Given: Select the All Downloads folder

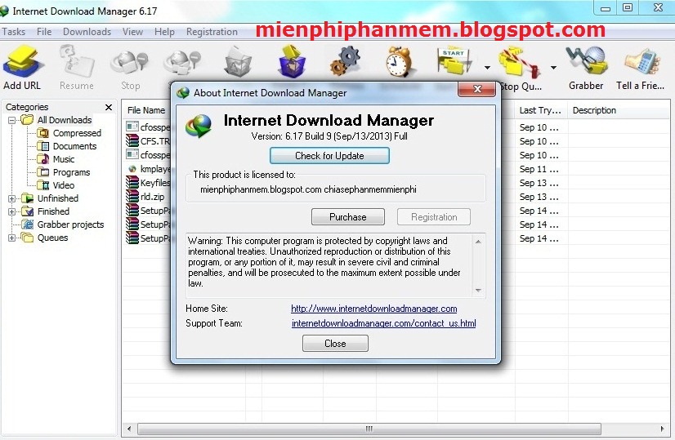Looking at the screenshot, I should (x=64, y=120).
